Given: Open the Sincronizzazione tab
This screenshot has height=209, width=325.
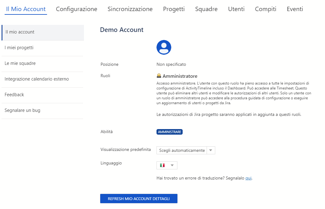Looking at the screenshot, I should pos(130,9).
